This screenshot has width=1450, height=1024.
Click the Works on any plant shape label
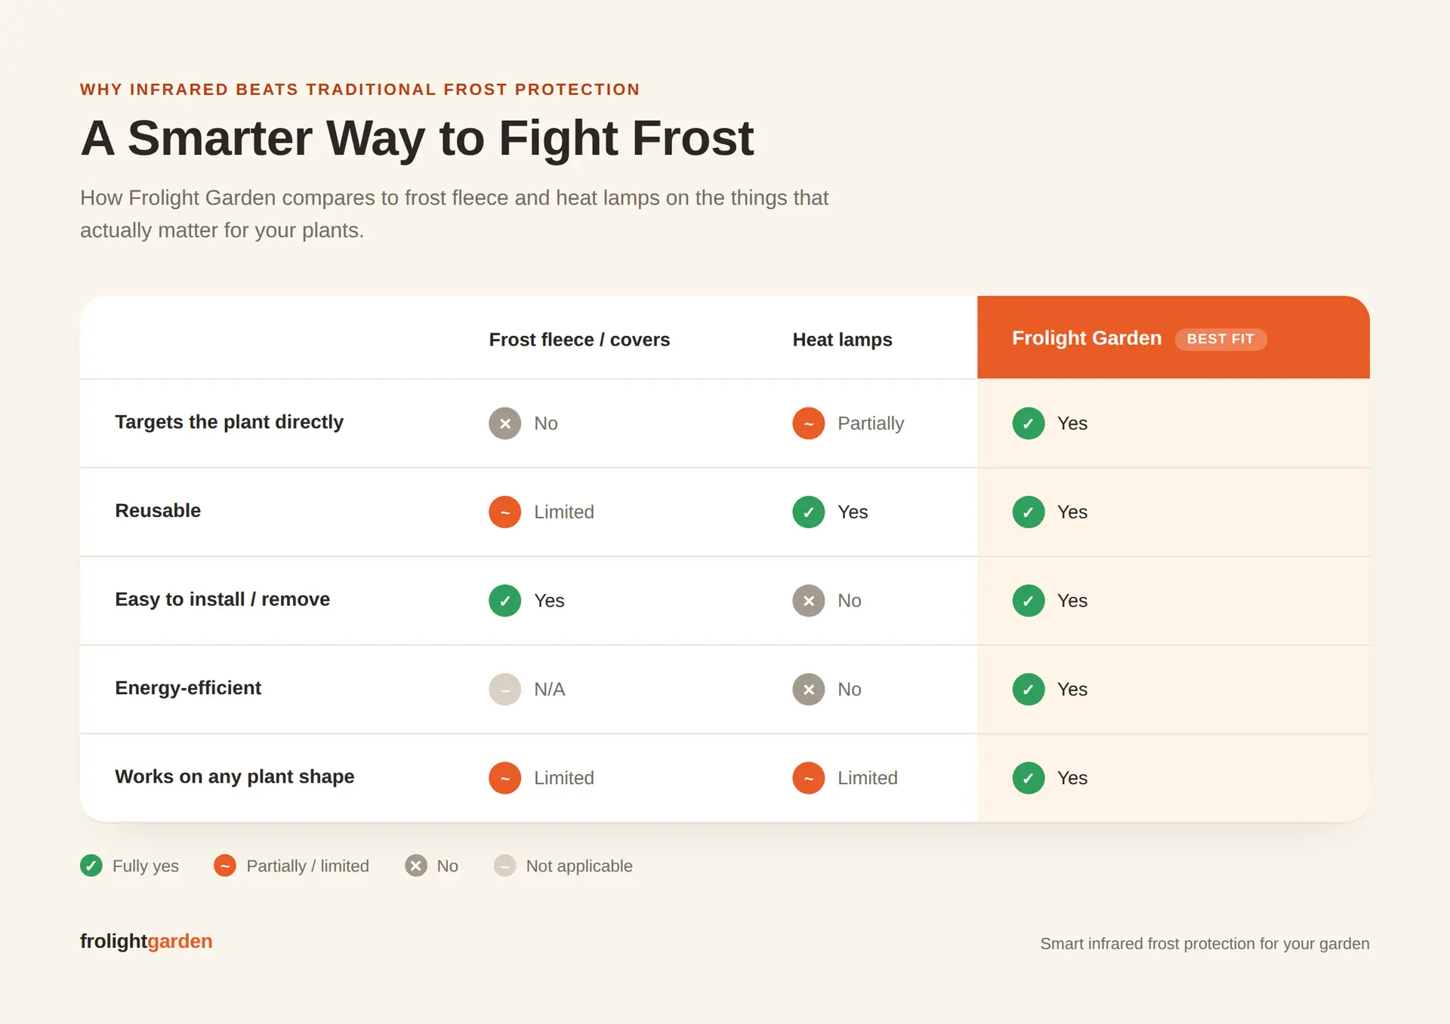click(x=234, y=776)
